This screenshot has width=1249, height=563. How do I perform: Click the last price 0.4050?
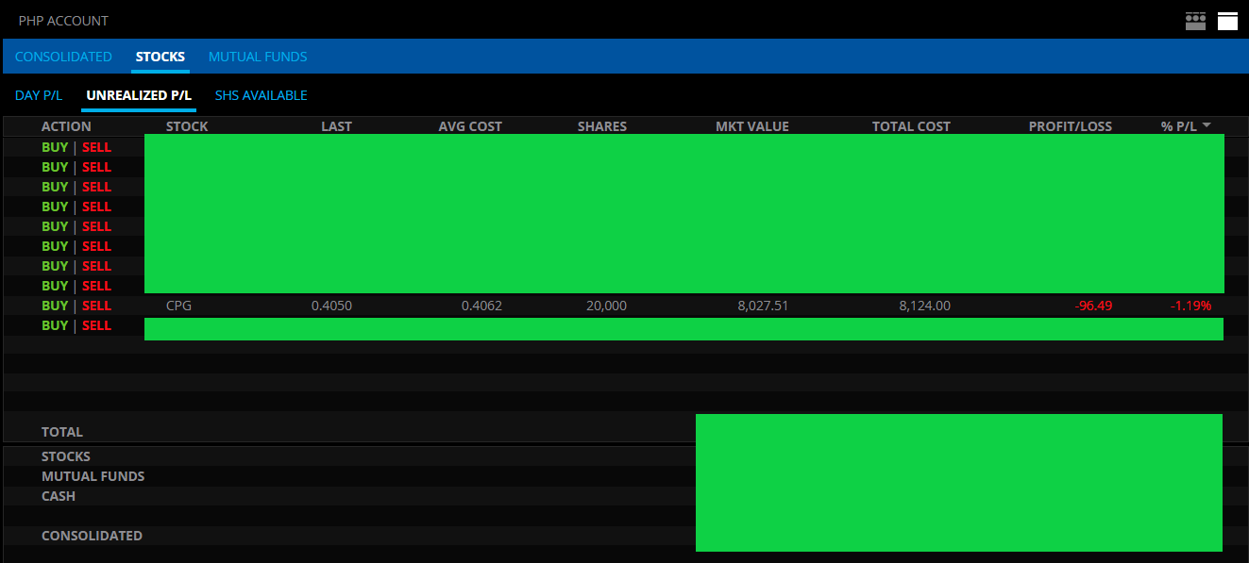click(331, 306)
